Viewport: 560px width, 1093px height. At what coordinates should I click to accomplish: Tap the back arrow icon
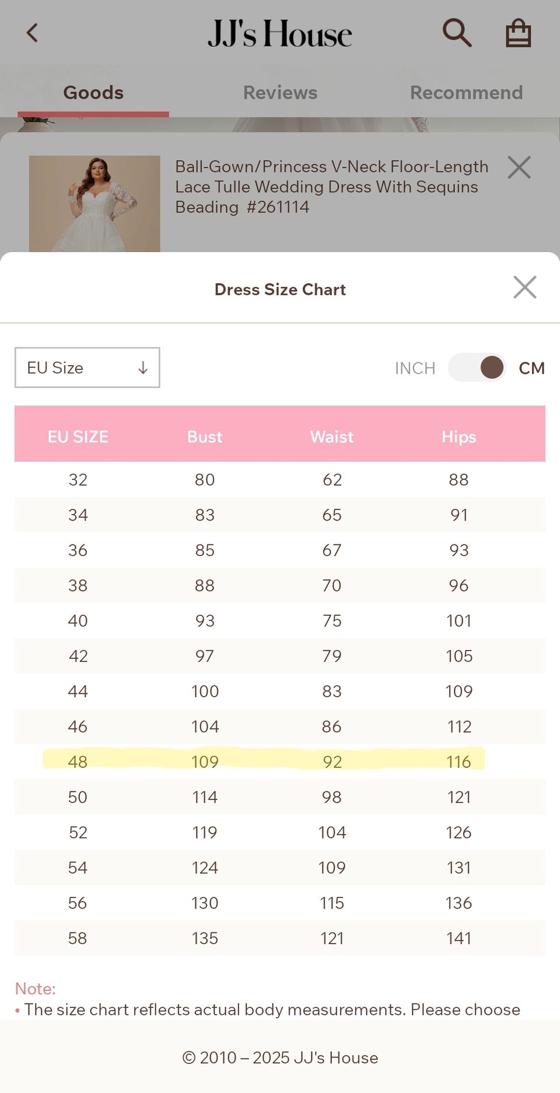click(32, 33)
